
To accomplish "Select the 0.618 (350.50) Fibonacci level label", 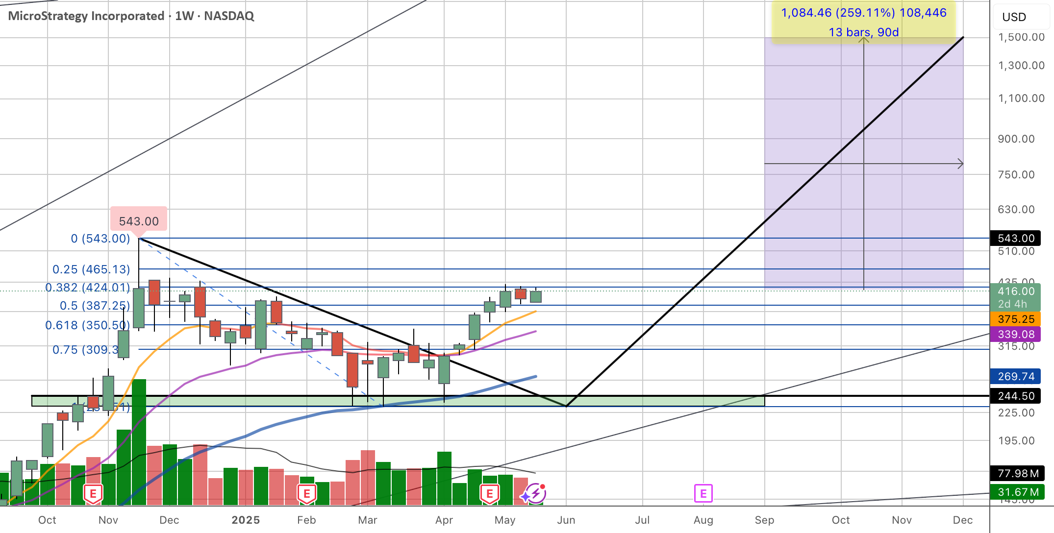I will (x=87, y=325).
